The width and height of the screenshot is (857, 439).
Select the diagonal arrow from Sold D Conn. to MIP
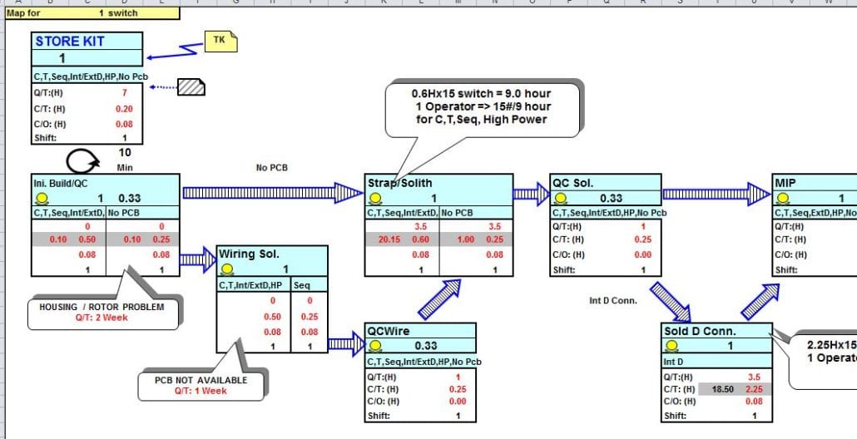coord(760,302)
